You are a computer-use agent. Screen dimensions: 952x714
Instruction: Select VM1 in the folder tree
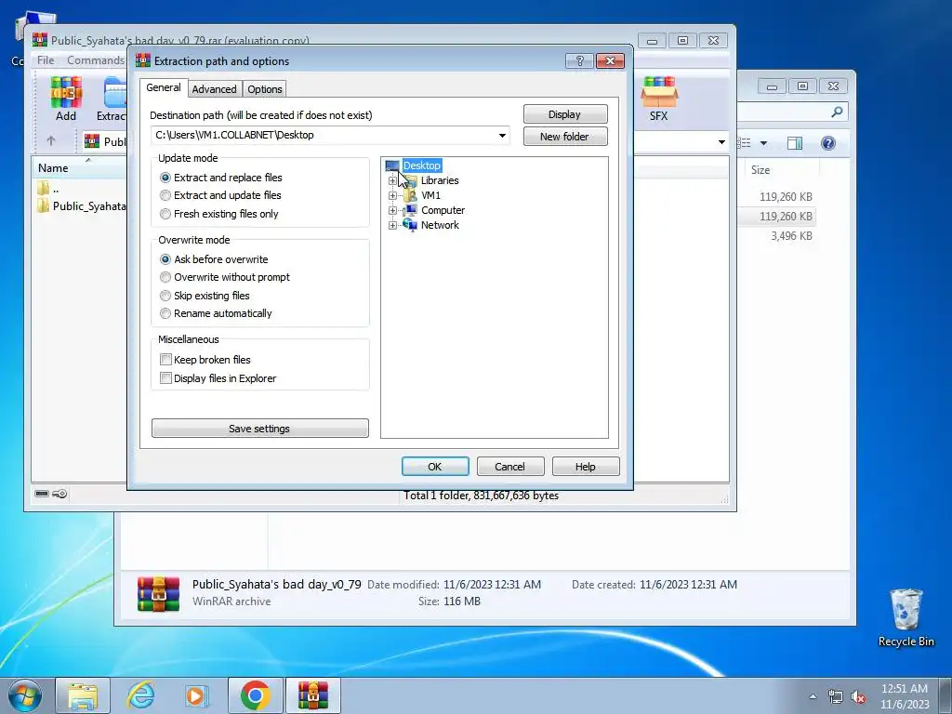pos(430,195)
